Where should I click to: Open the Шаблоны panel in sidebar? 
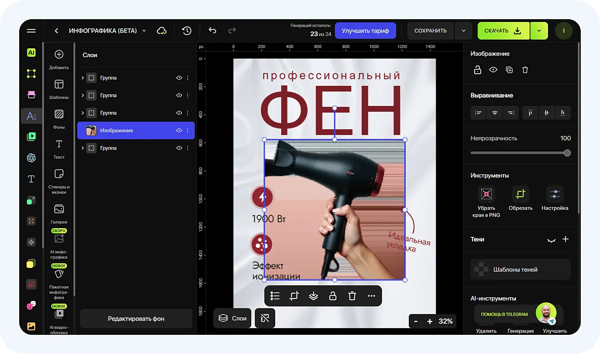coord(59,88)
